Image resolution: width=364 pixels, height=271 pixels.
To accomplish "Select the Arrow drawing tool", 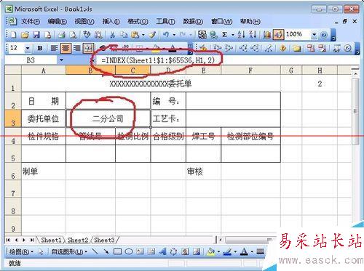I will click(x=106, y=251).
